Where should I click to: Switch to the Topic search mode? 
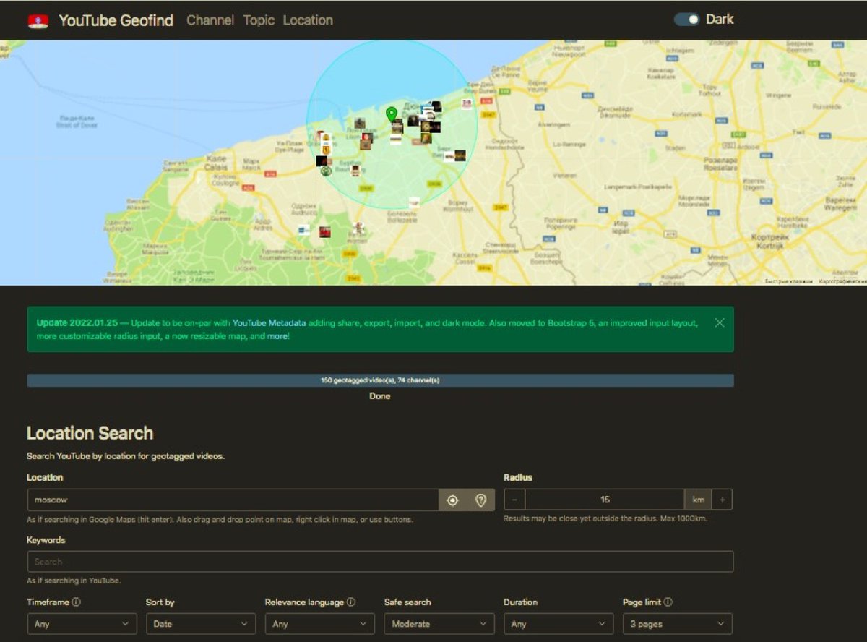click(258, 20)
